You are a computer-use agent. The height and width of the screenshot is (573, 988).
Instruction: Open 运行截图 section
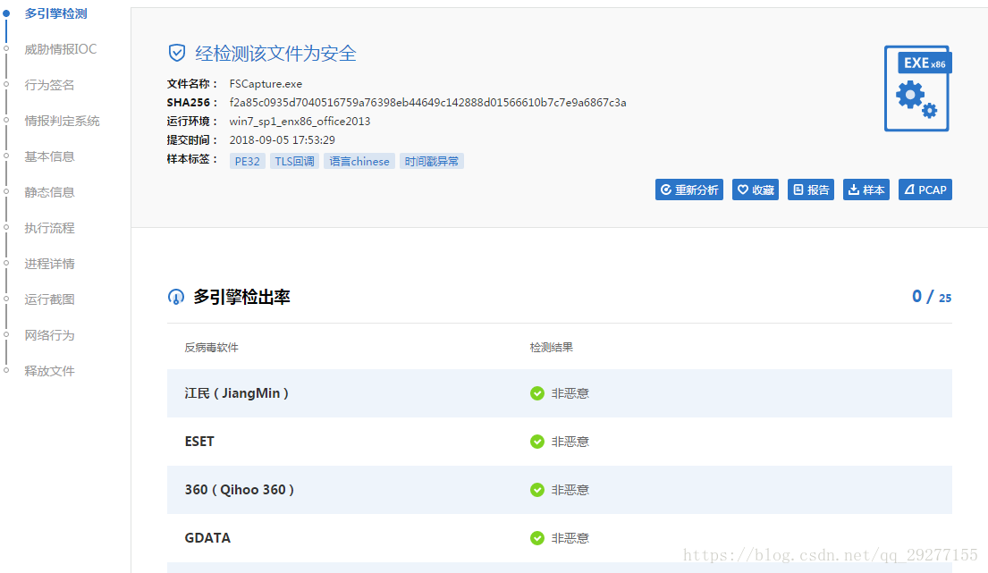point(49,299)
